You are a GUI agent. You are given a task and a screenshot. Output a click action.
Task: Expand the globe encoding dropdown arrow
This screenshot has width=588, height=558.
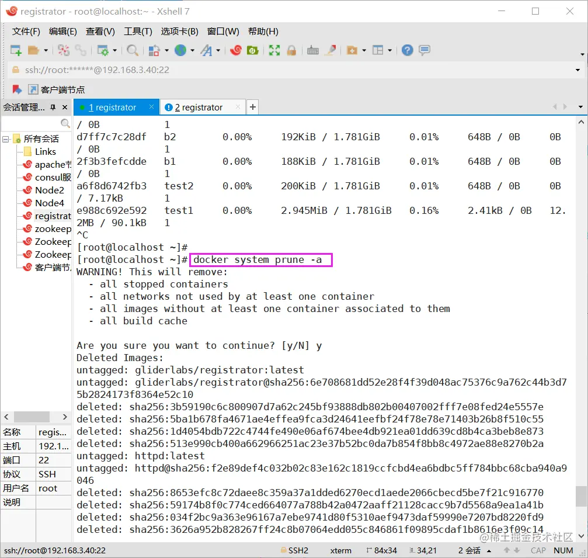(x=192, y=50)
